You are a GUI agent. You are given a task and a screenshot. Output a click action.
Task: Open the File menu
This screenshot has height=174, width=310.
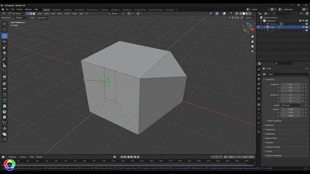point(7,10)
